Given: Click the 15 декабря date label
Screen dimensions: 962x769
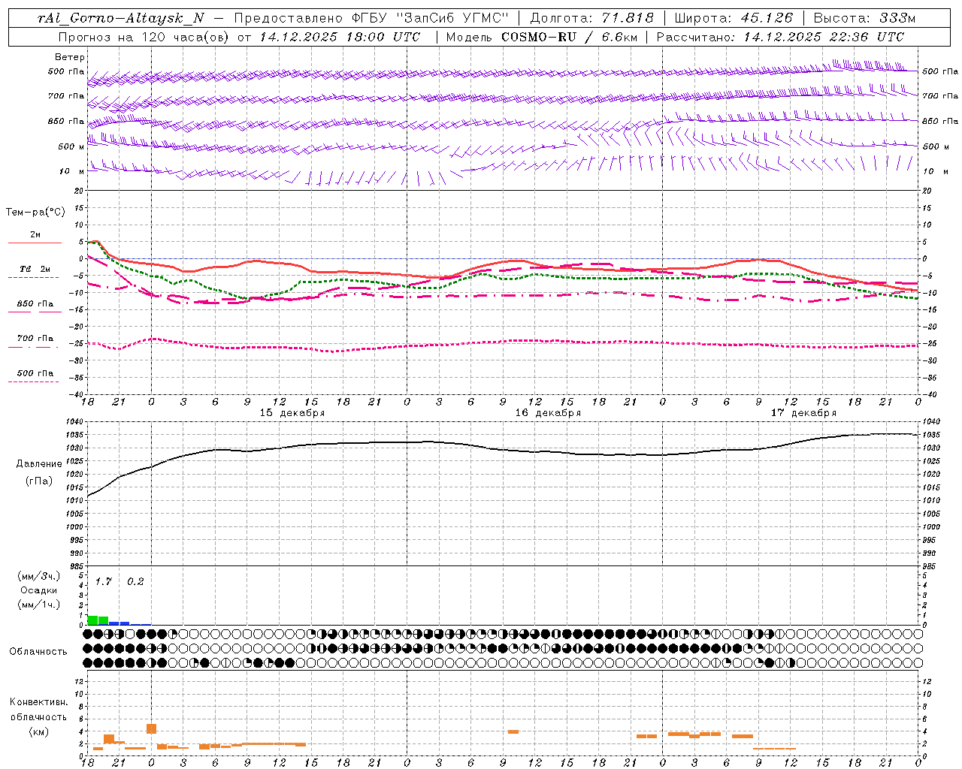Looking at the screenshot, I should tap(292, 413).
